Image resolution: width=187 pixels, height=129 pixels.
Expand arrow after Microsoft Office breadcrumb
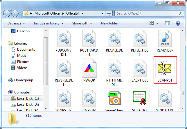pyautogui.click(x=63, y=13)
